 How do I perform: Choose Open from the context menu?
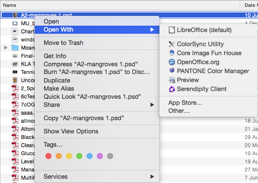[x=97, y=21]
